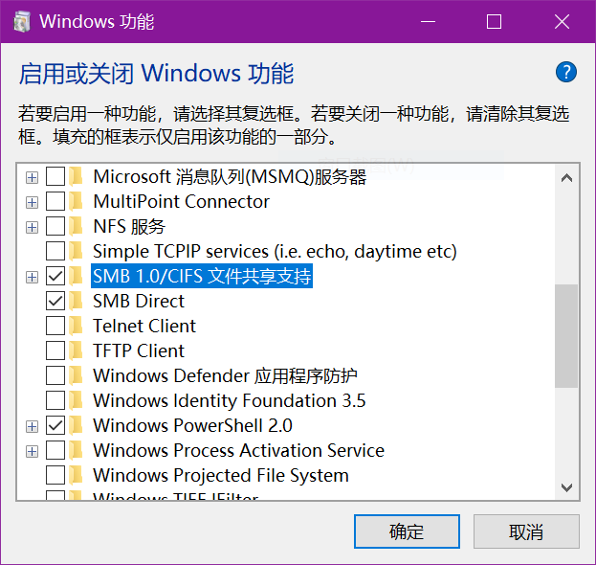This screenshot has height=565, width=596.
Task: Click folder icon next to NFS 服务
Action: coord(77,226)
